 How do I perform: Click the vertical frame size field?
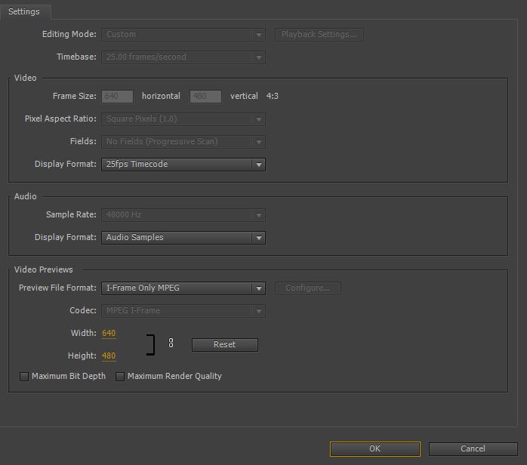point(205,97)
